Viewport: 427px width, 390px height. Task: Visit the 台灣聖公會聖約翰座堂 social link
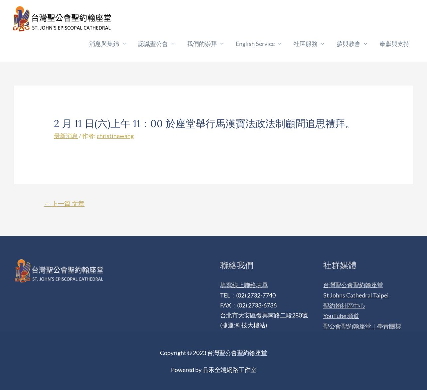pyautogui.click(x=353, y=285)
